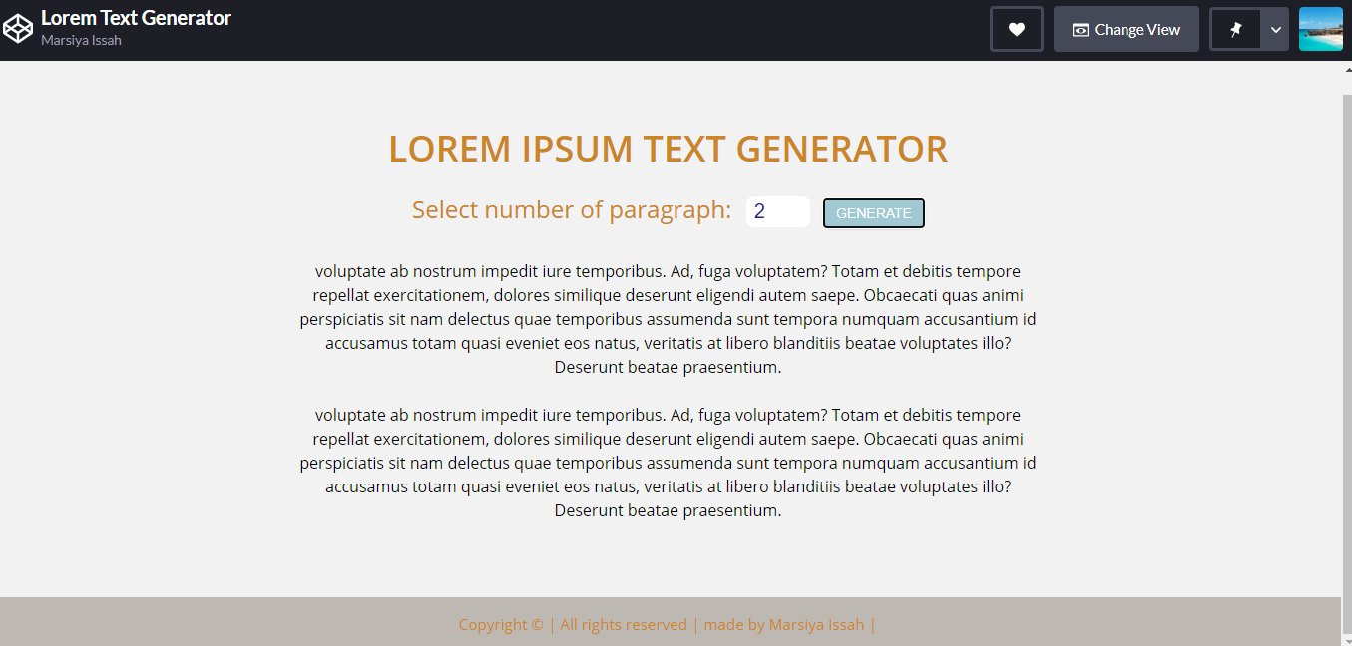The height and width of the screenshot is (646, 1352).
Task: Click the down arrow of the scrollbar
Action: 1345,639
